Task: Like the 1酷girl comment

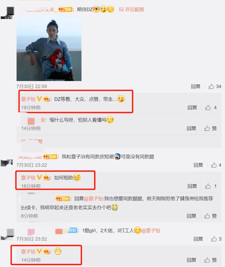Action: coord(216,239)
